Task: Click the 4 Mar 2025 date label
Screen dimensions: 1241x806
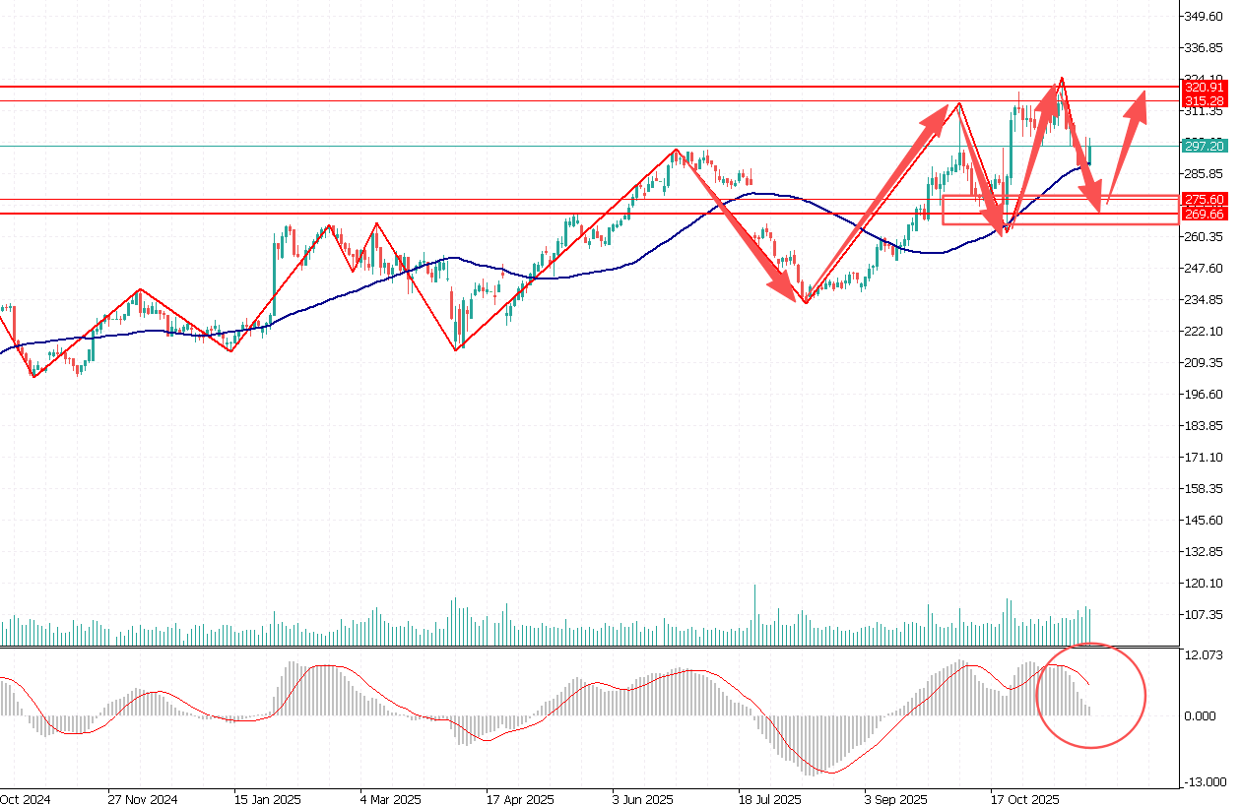Action: point(393,799)
